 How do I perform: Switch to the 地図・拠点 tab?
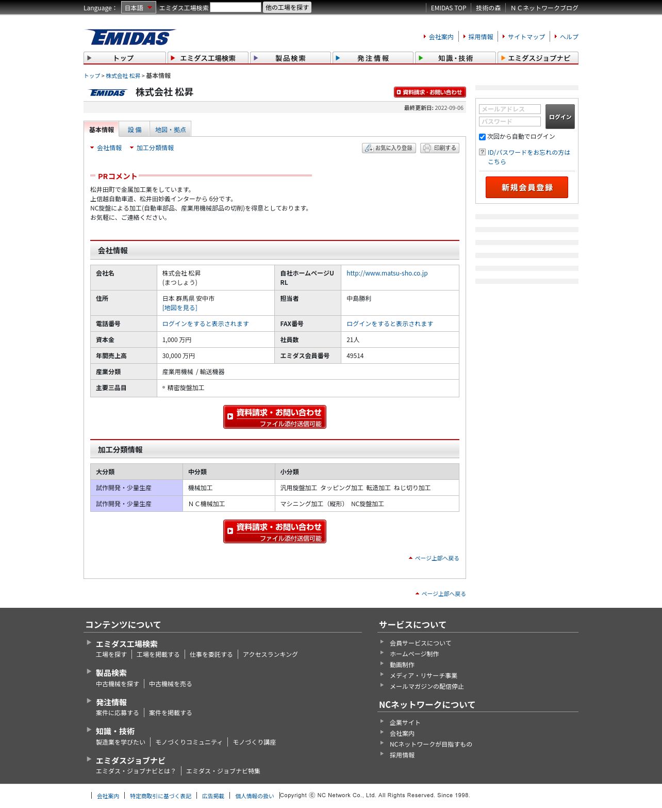(x=171, y=130)
